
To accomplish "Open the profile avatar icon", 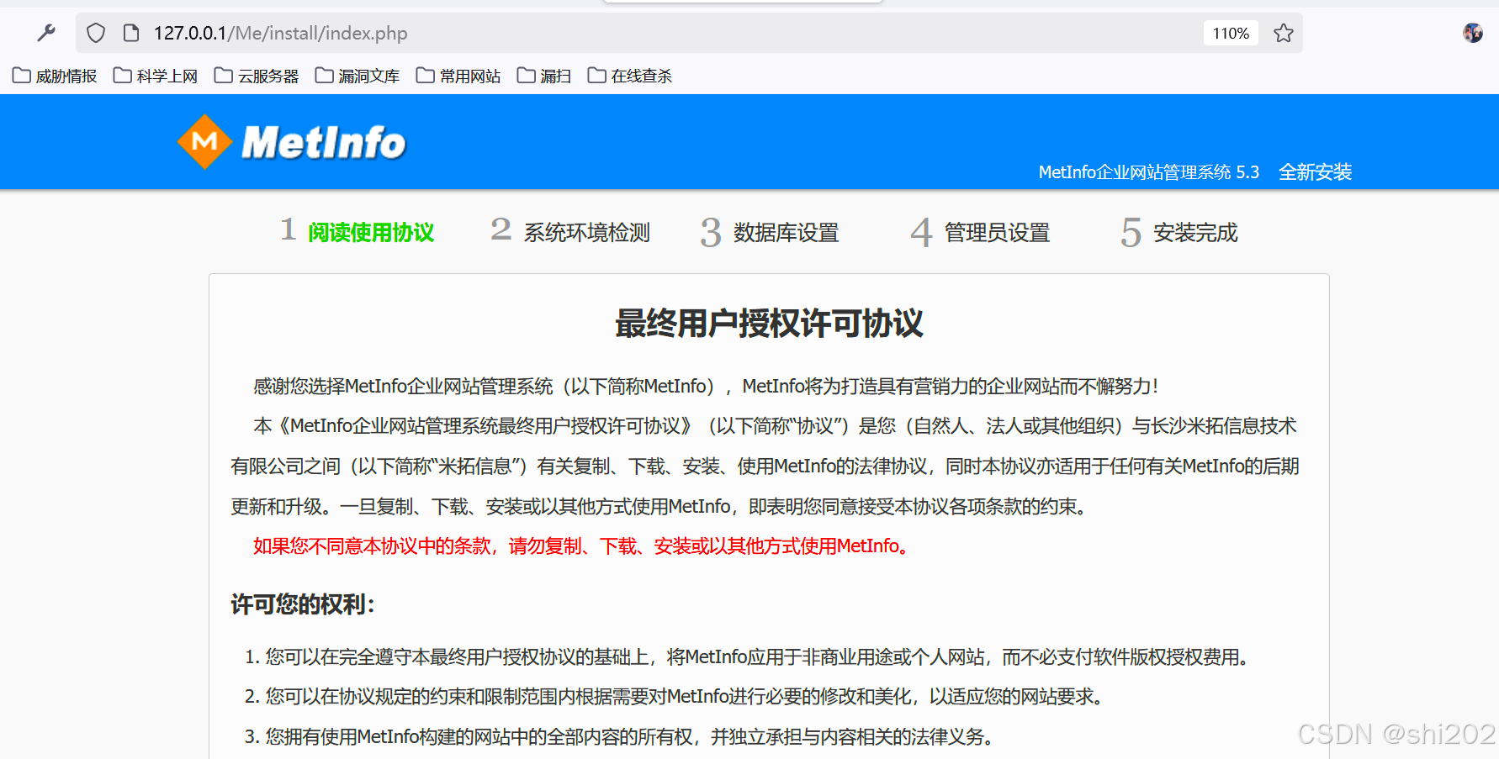I will pyautogui.click(x=1473, y=33).
